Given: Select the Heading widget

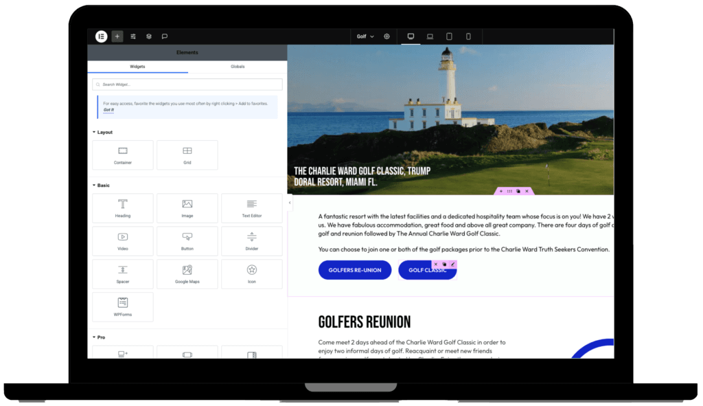Looking at the screenshot, I should 123,208.
